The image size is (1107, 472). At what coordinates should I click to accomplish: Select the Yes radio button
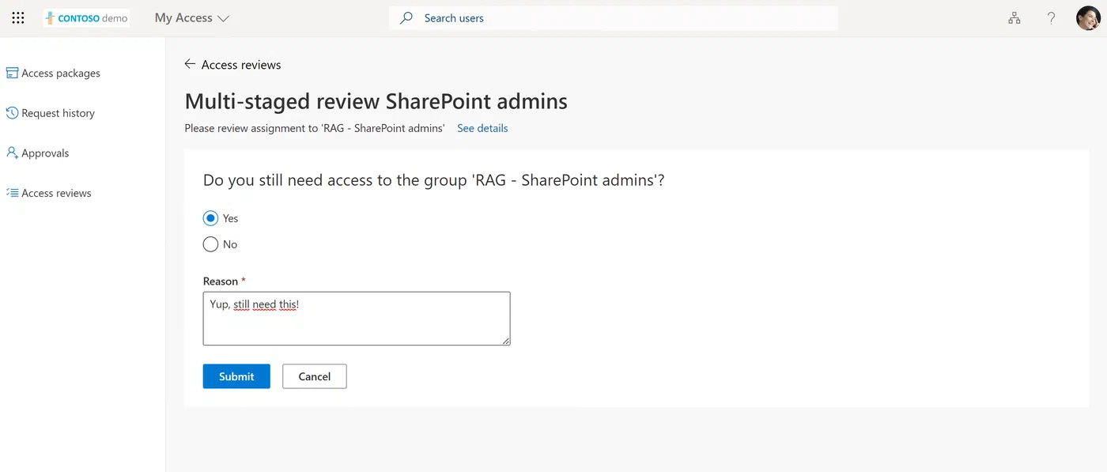tap(210, 218)
